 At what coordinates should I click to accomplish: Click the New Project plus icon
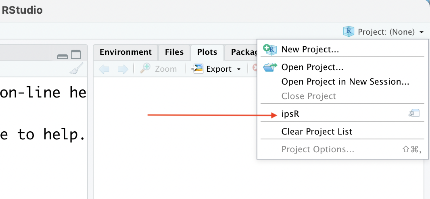(271, 50)
